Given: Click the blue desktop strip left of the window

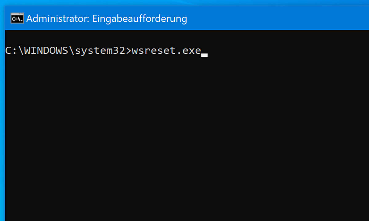Looking at the screenshot, I should (x=2, y=123).
